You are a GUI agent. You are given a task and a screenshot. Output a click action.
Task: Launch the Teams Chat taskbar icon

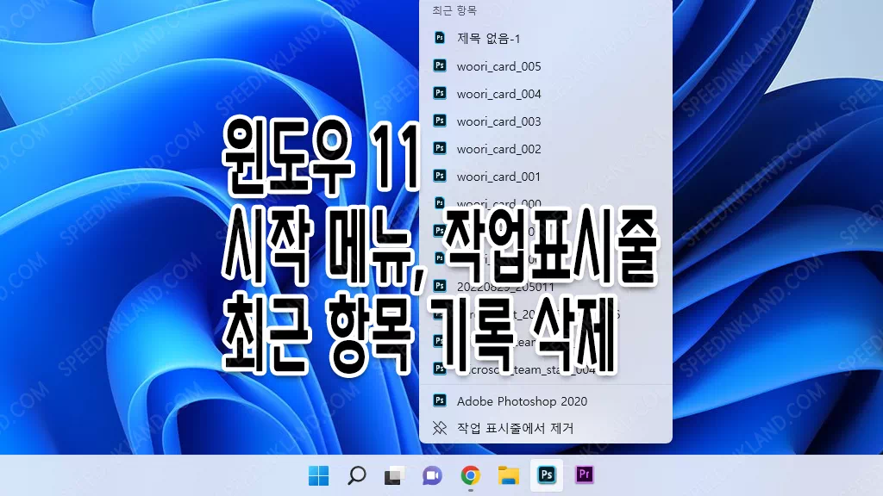432,475
